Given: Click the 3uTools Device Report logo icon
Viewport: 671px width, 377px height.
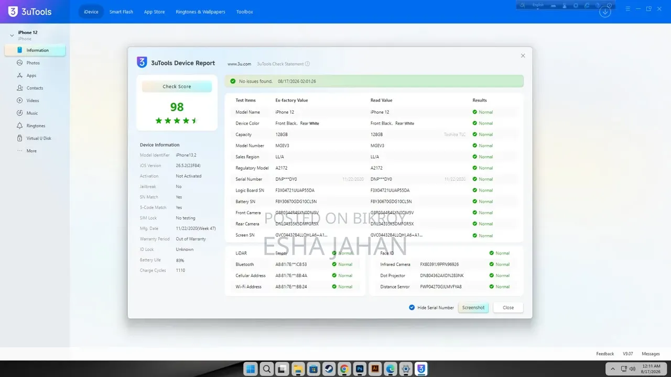Looking at the screenshot, I should 142,63.
